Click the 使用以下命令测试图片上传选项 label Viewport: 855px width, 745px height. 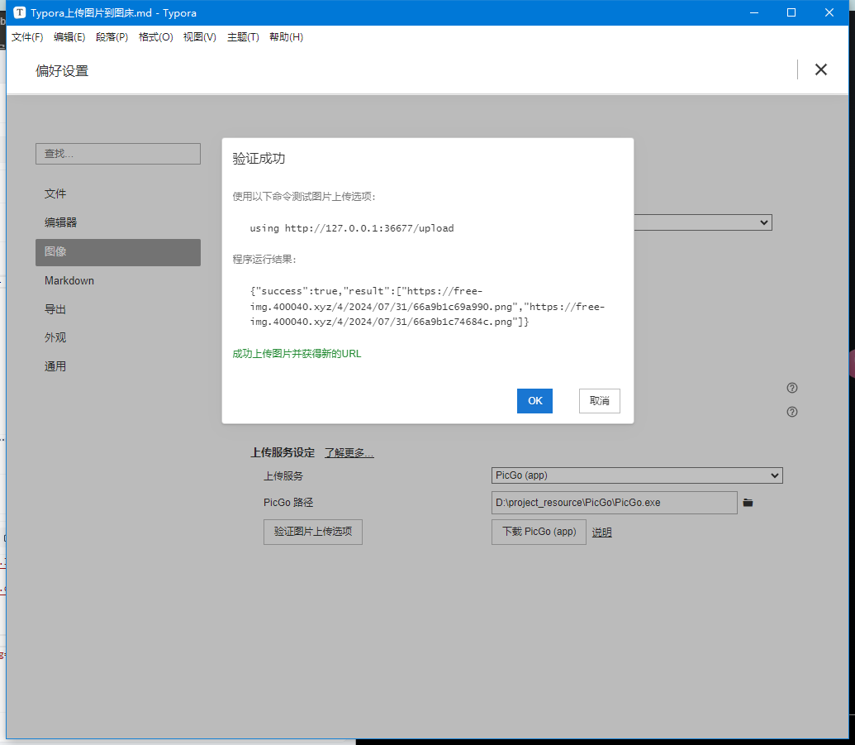click(x=304, y=197)
